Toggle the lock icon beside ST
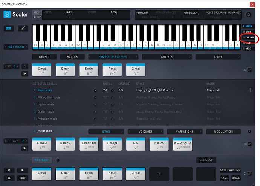 click(25, 66)
